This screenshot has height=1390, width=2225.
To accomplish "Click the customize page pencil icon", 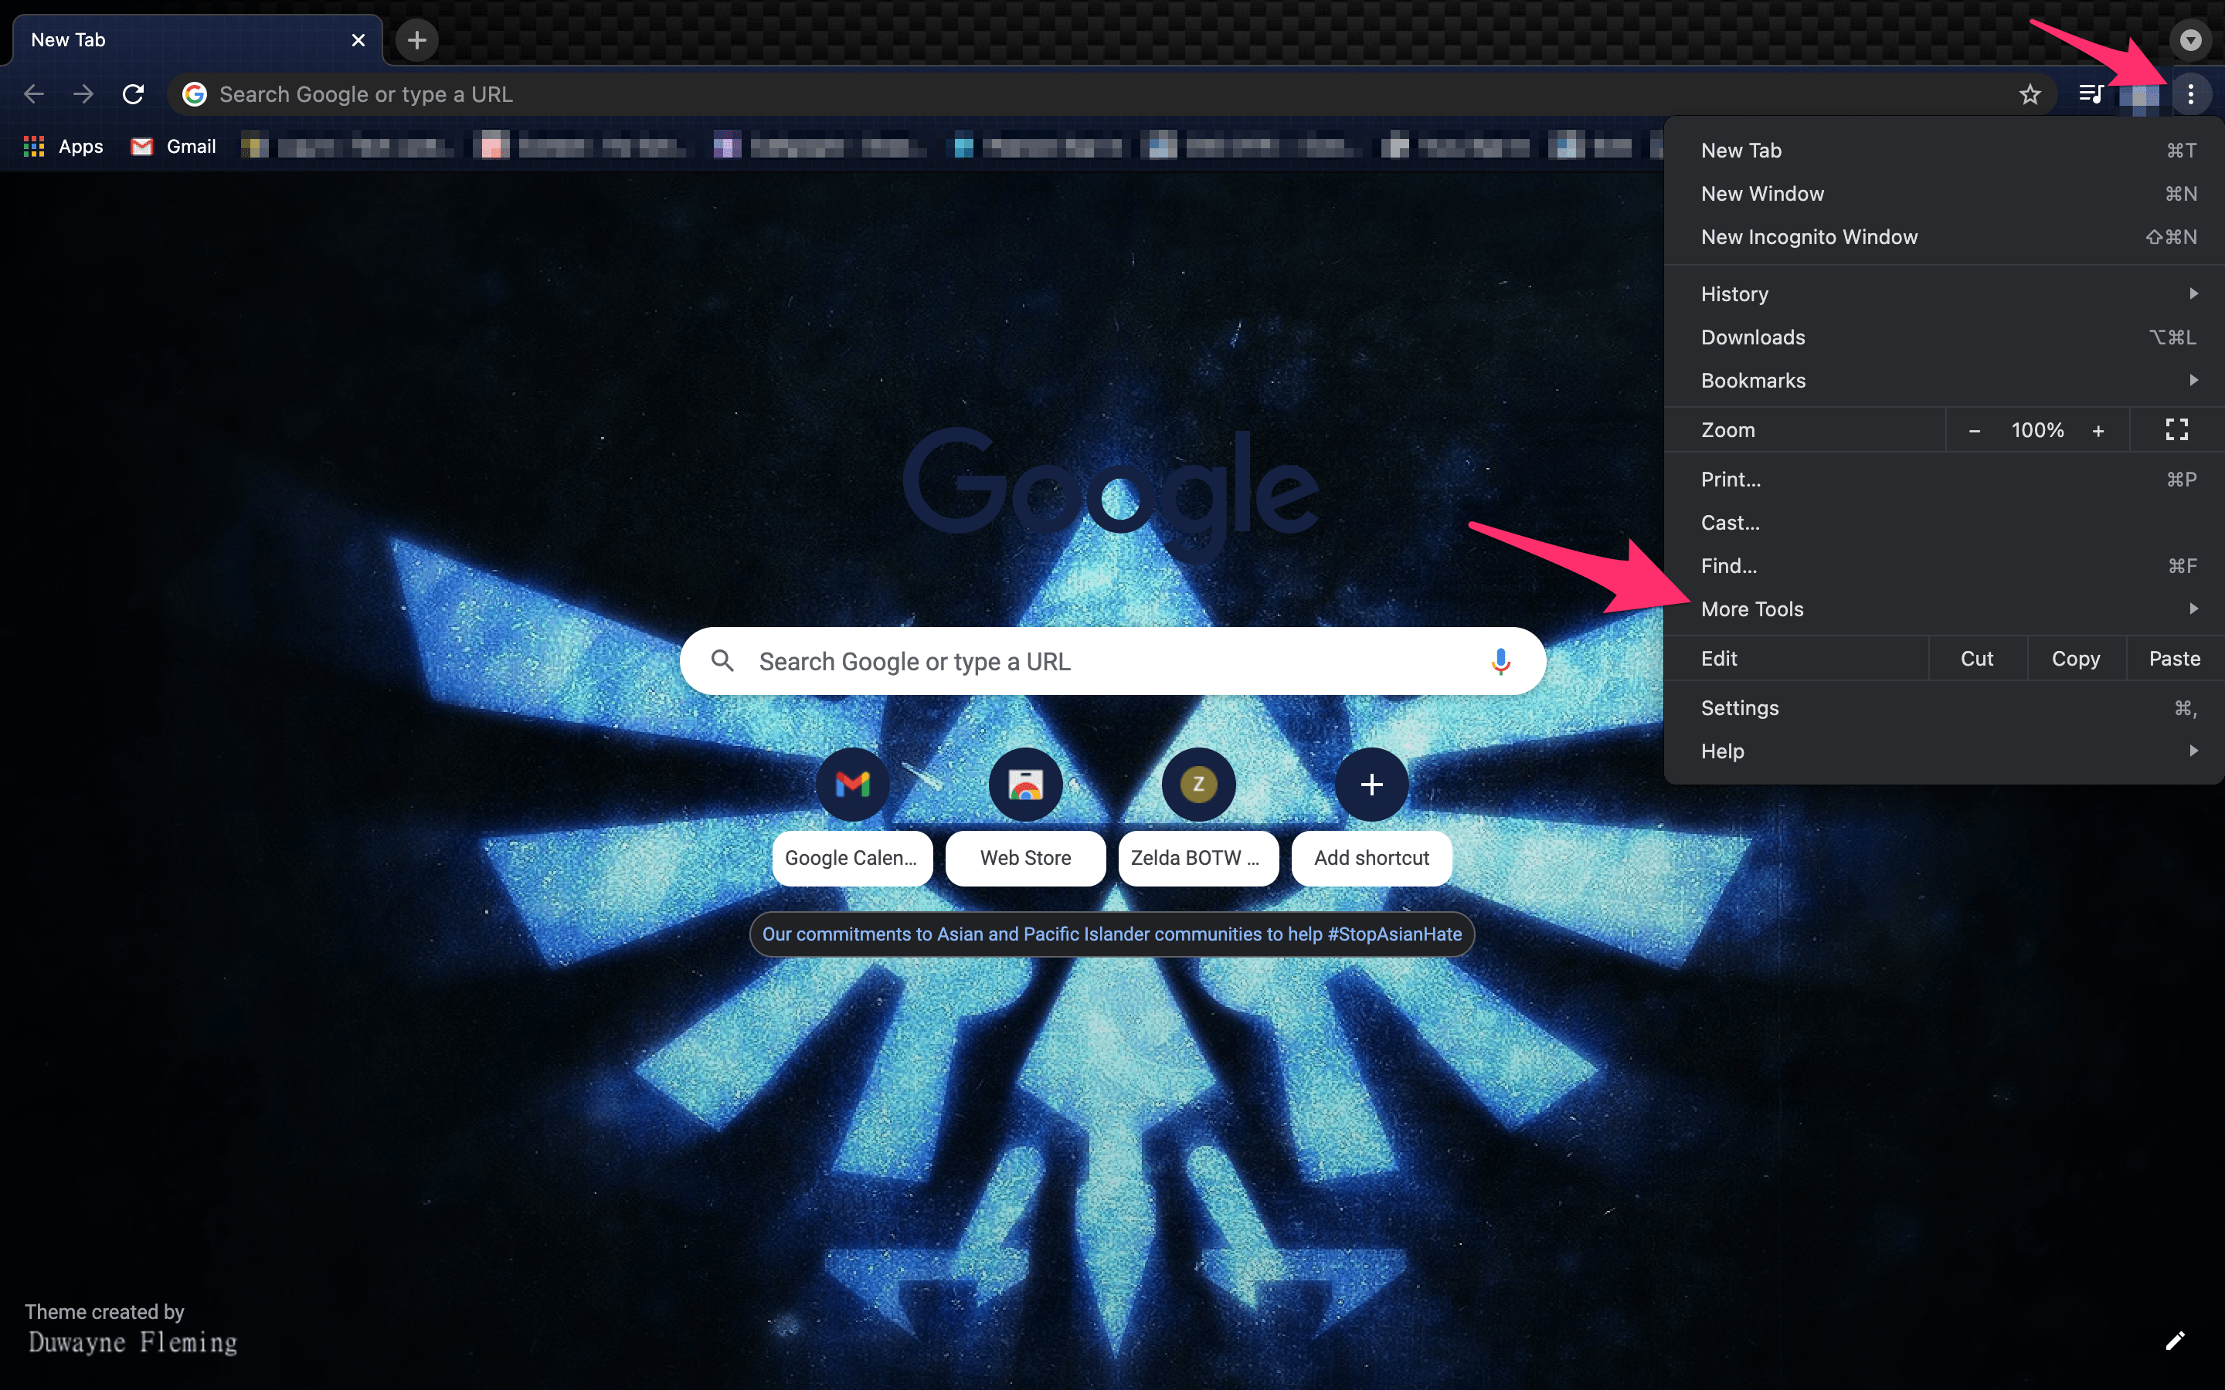I will 2175,1341.
